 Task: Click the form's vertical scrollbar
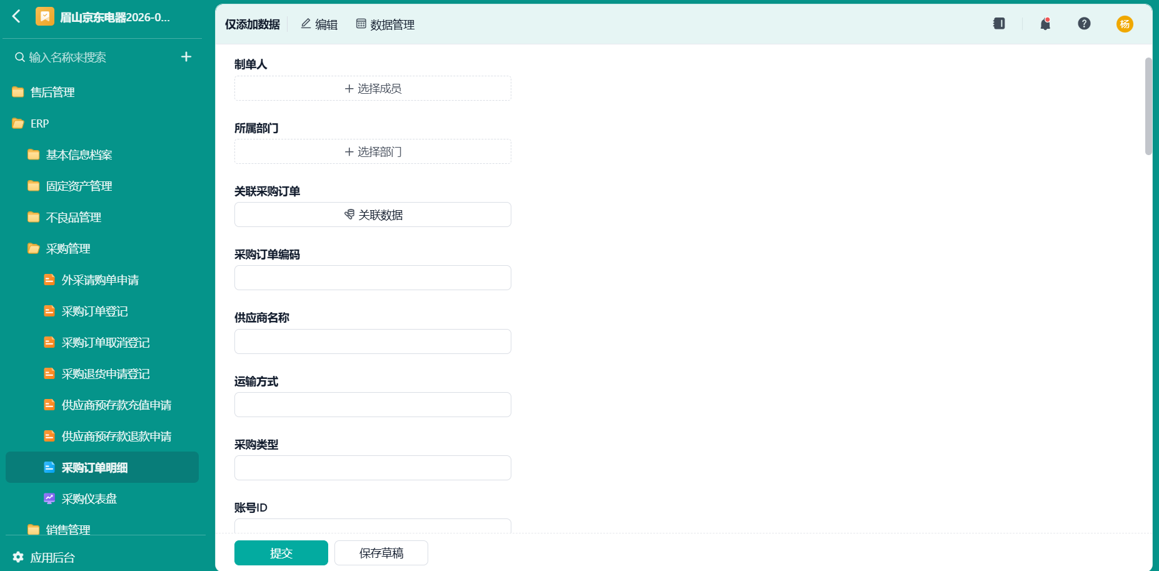tap(1148, 106)
